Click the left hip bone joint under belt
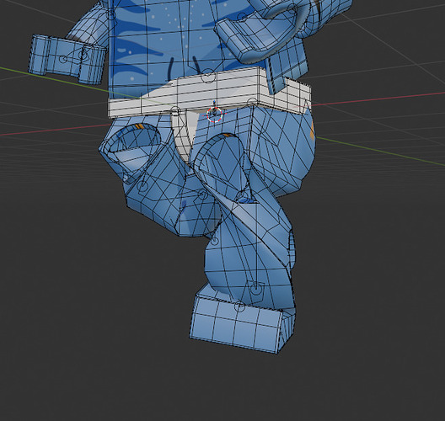This screenshot has height=421, width=445. (x=175, y=111)
